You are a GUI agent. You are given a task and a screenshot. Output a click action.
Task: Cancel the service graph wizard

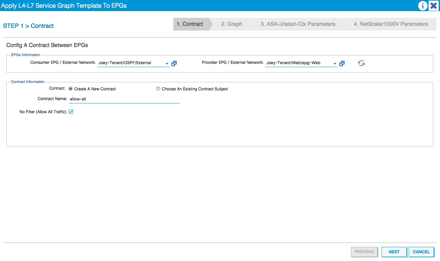point(421,252)
